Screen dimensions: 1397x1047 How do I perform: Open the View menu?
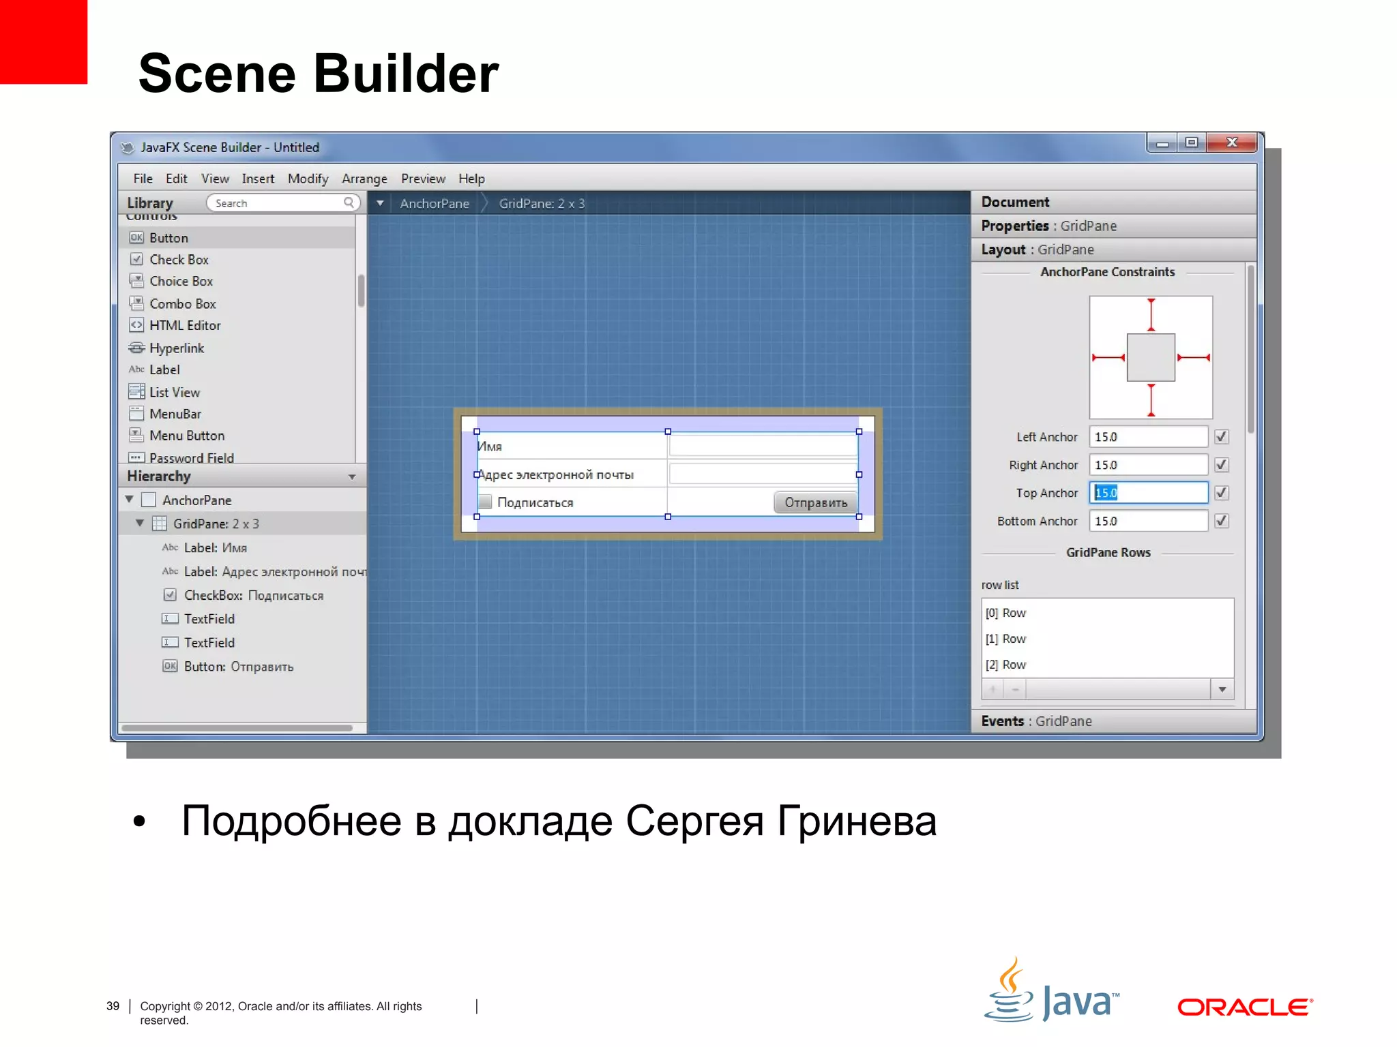pyautogui.click(x=215, y=179)
